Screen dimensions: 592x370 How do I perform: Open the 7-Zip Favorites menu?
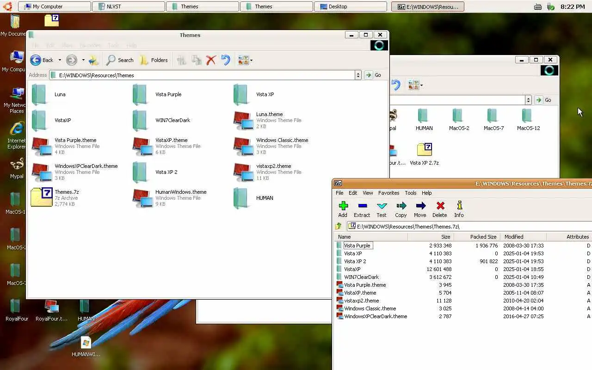coord(389,193)
